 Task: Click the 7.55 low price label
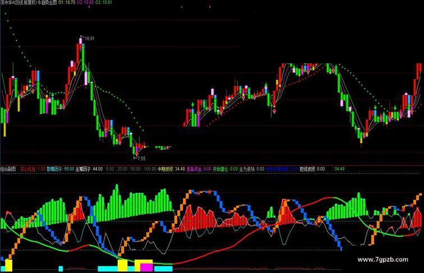(x=141, y=159)
